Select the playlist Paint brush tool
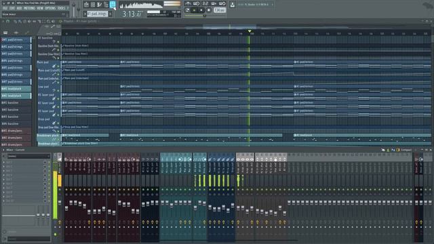The image size is (434, 244). (x=20, y=21)
